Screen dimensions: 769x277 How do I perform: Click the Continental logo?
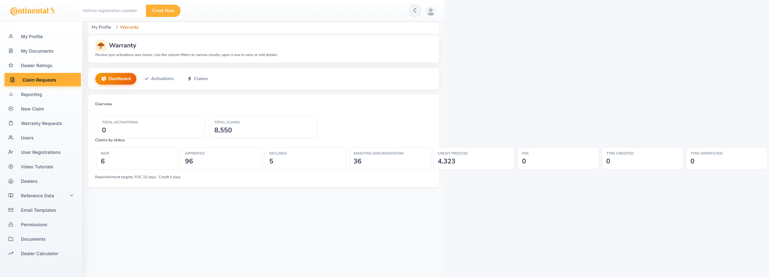coord(33,11)
